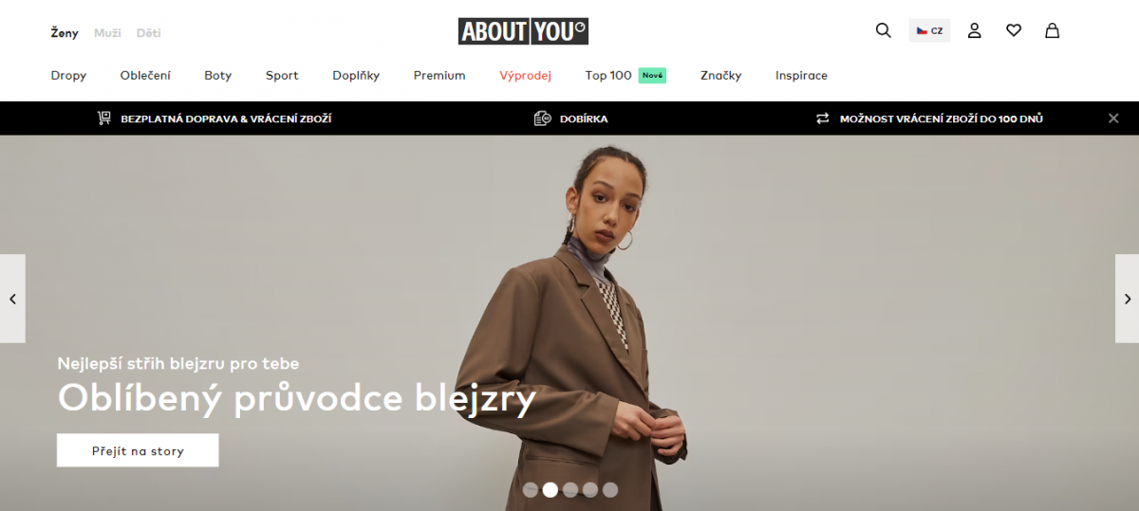The width and height of the screenshot is (1139, 511).
Task: Click the return arrows icon
Action: tap(823, 119)
